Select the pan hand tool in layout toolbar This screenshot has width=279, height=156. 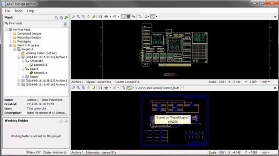(x=88, y=17)
